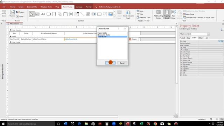Viewport: 224px width, 126px height.
Task: Toggle the Property Sheet ribbon button
Action: (x=167, y=14)
